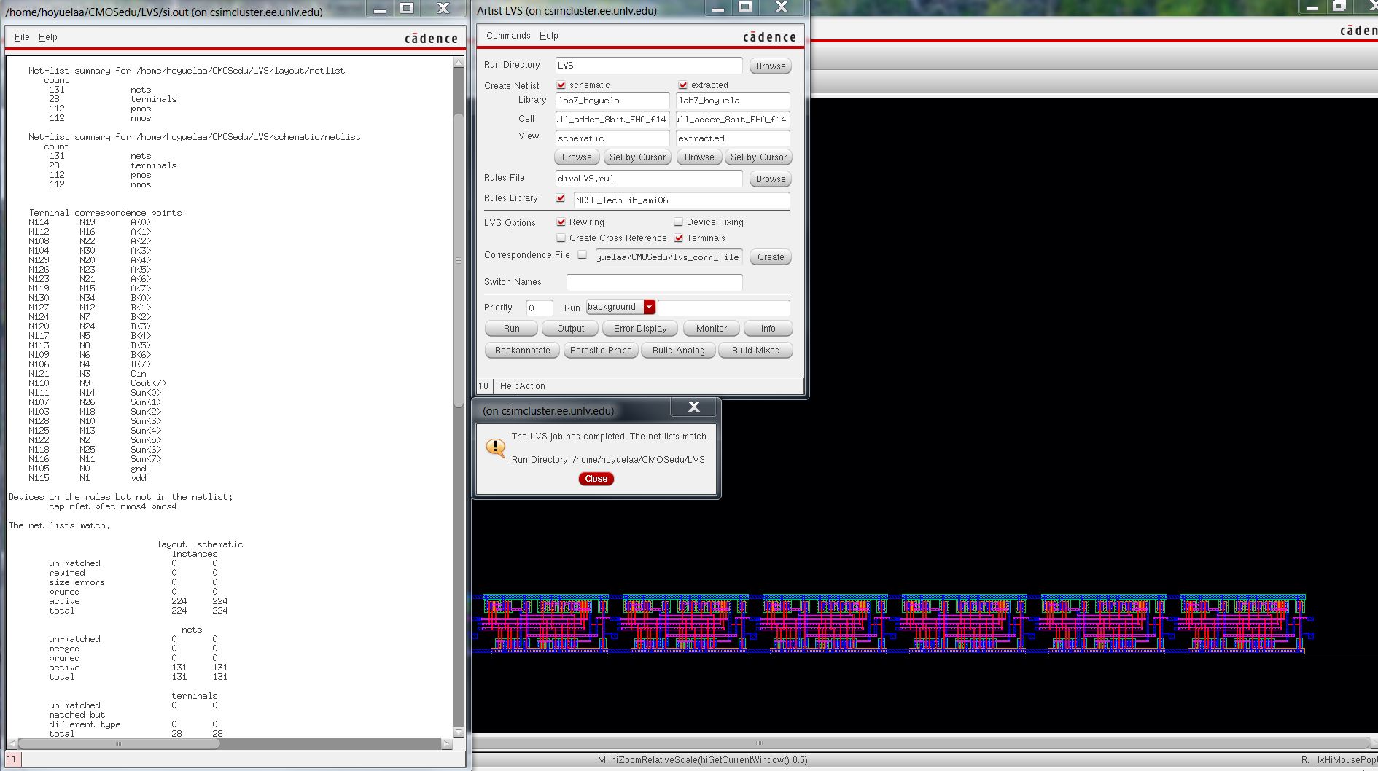Click the layout window horizontal scrollbar

pos(758,743)
